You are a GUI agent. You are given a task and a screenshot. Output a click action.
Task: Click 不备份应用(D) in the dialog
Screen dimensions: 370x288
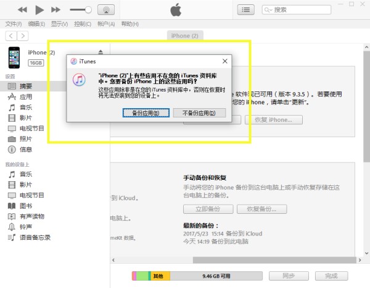click(x=199, y=112)
